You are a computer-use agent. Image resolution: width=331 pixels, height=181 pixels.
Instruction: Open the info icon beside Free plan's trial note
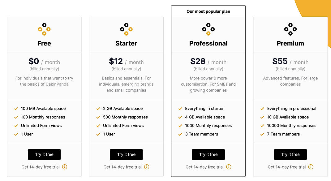coord(65,167)
